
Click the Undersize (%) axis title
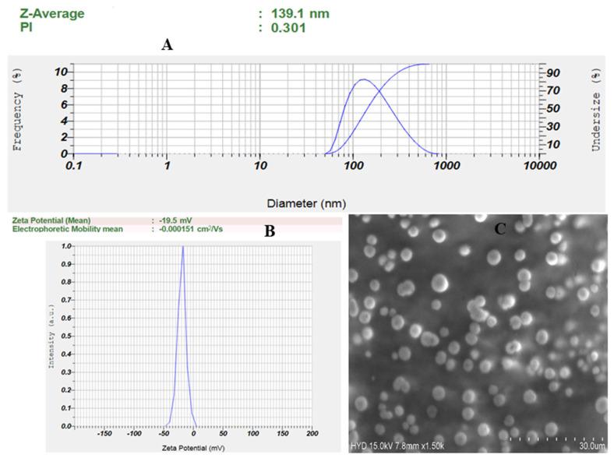596,110
